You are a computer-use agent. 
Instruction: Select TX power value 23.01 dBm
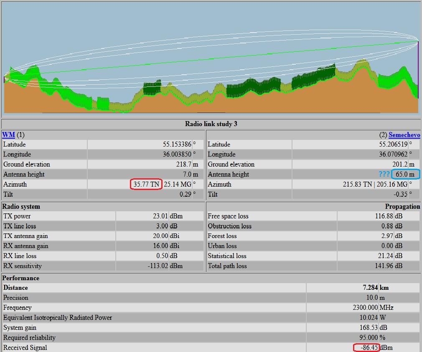tap(168, 216)
